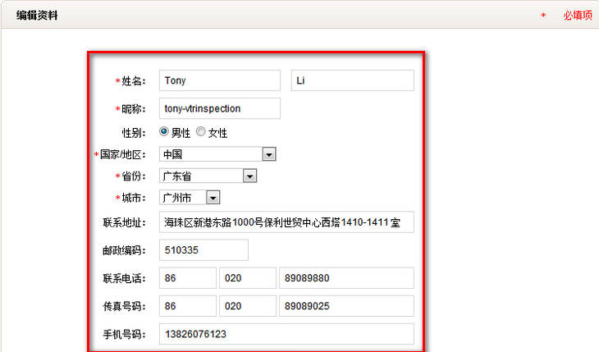Click the 联系电话 country code field
This screenshot has width=599, height=352.
187,278
